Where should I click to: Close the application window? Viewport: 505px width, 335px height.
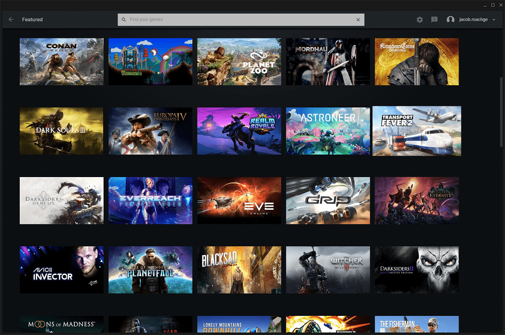(x=501, y=5)
